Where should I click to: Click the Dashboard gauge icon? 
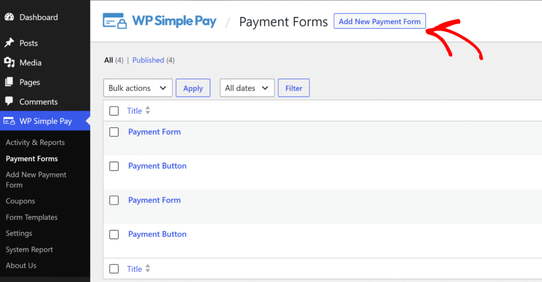10,17
